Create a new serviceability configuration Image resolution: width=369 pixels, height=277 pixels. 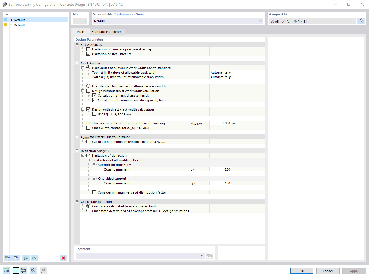click(x=7, y=258)
